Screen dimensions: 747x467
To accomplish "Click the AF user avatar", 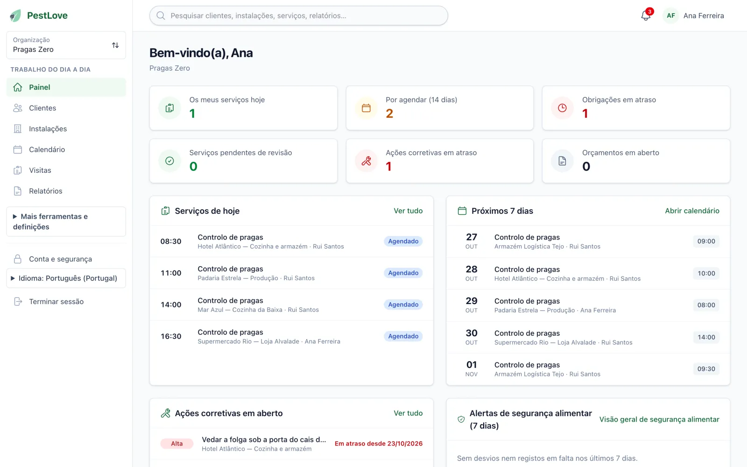I will 671,15.
